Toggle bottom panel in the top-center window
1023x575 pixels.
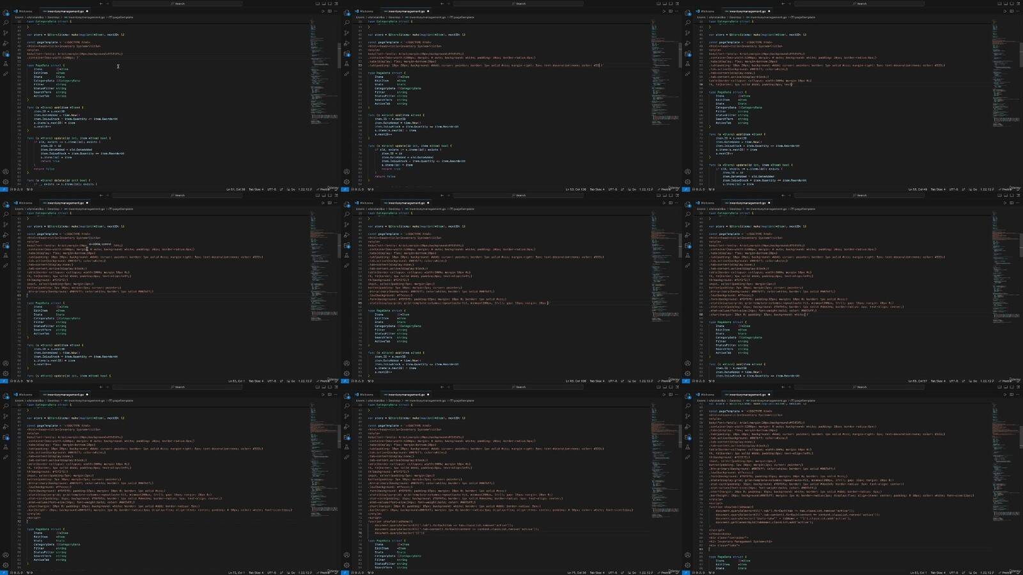tap(664, 4)
